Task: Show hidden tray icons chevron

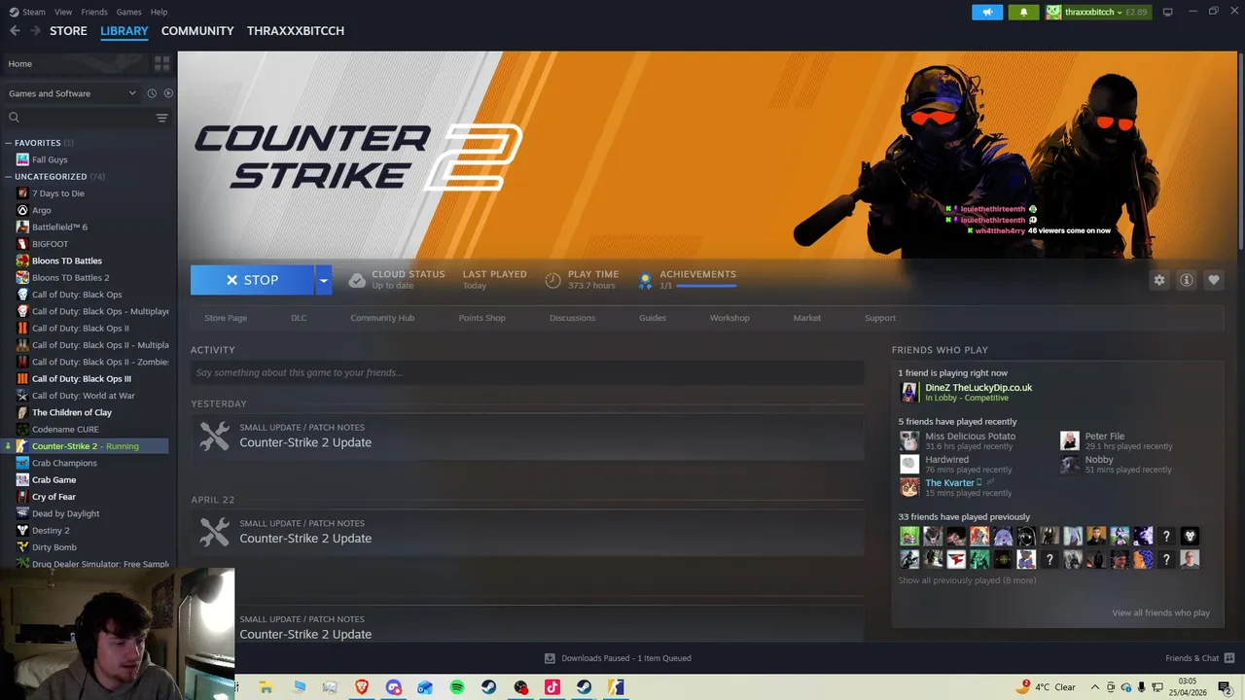Action: [1095, 687]
